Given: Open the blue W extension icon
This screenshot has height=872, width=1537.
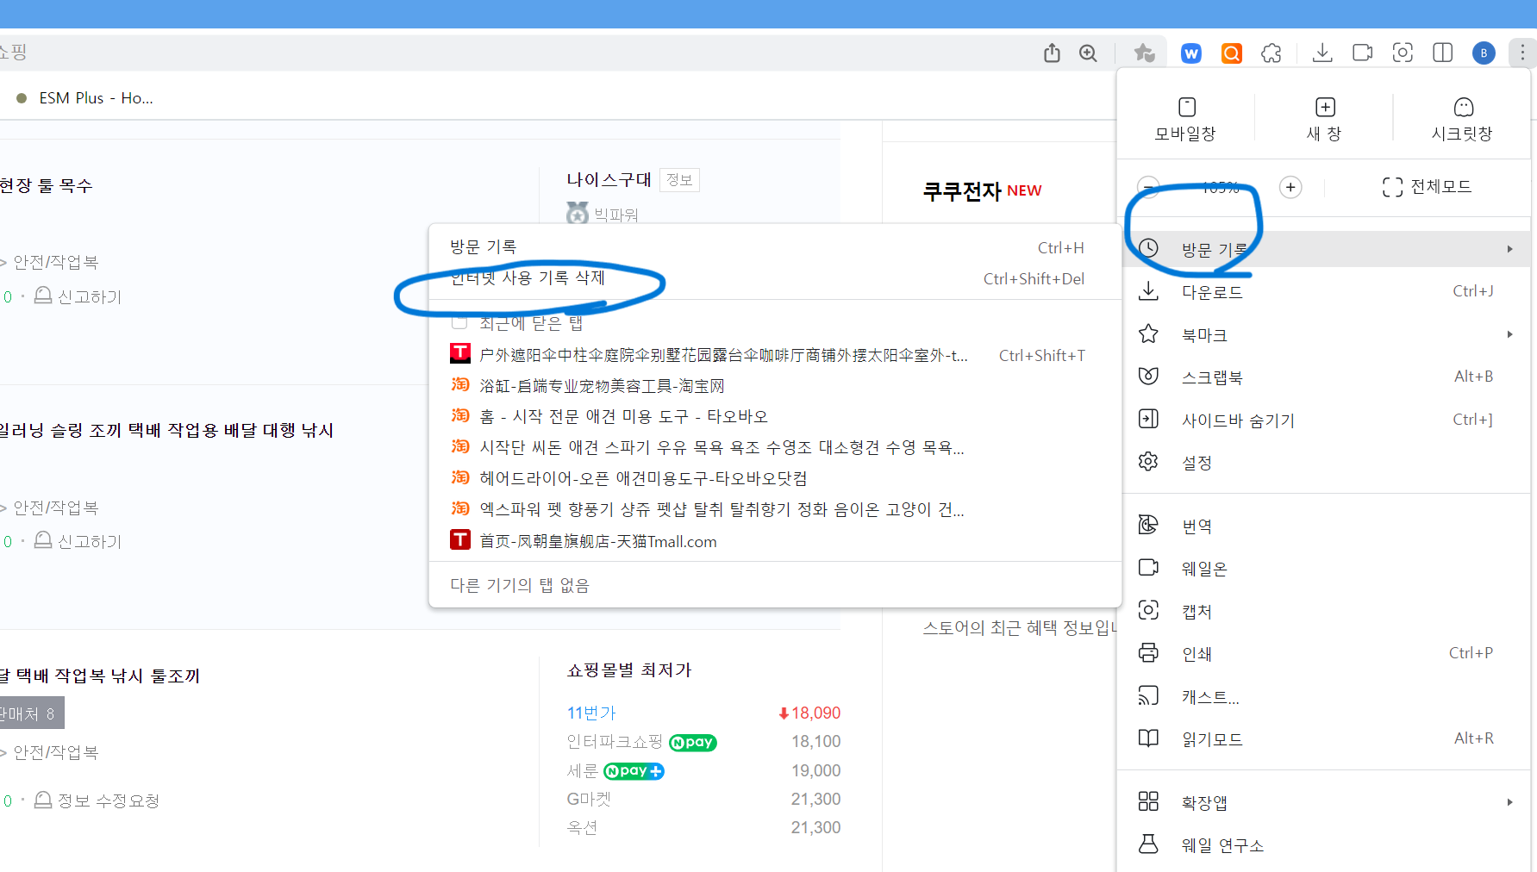Looking at the screenshot, I should point(1191,53).
